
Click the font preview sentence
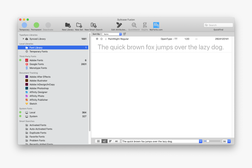pos(161,47)
